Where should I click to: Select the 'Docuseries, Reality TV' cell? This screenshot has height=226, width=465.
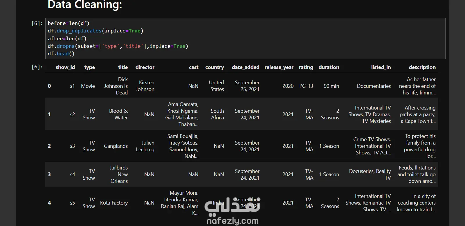(x=370, y=174)
